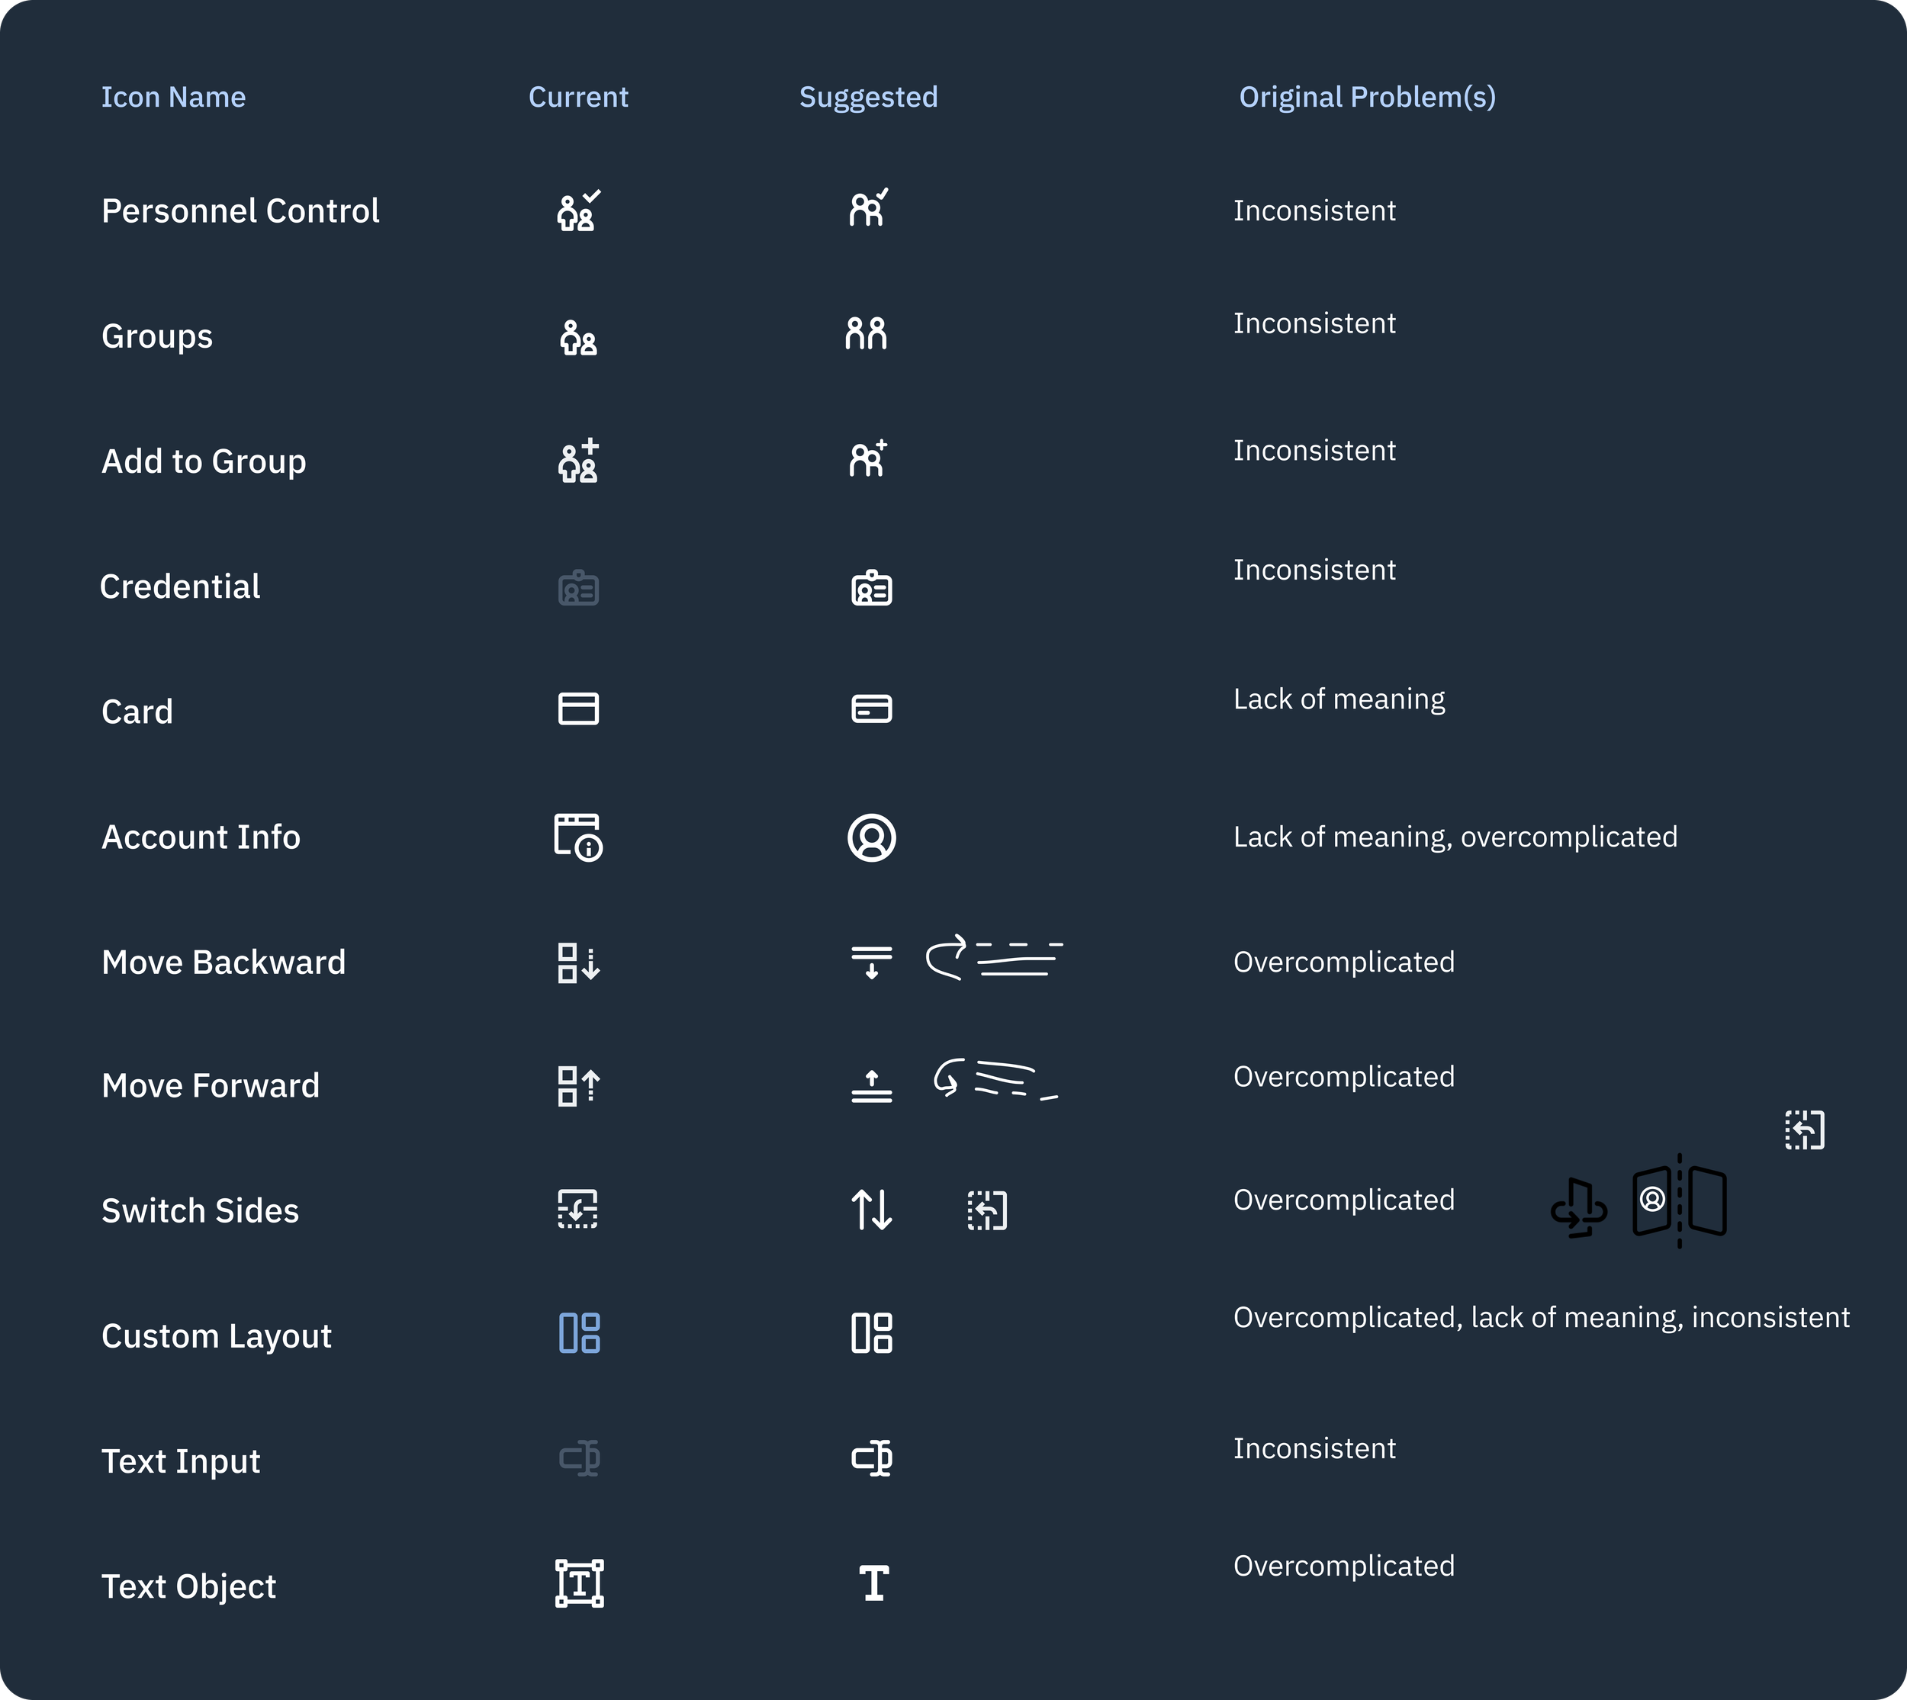Viewport: 1907px width, 1700px height.
Task: Click the current Card icon
Action: (x=578, y=709)
